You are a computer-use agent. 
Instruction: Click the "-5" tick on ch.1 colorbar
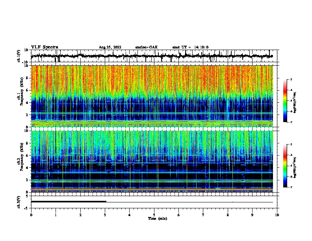tap(291, 101)
